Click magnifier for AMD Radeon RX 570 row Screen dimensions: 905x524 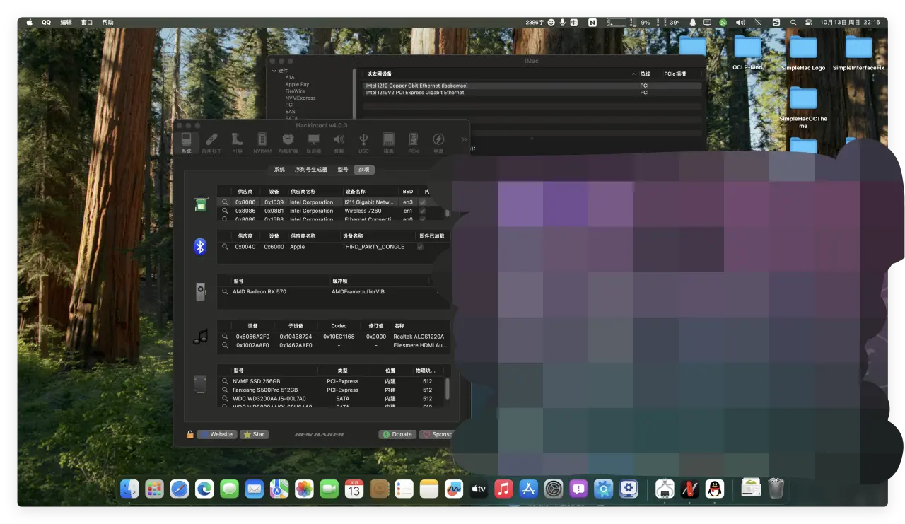(x=226, y=291)
